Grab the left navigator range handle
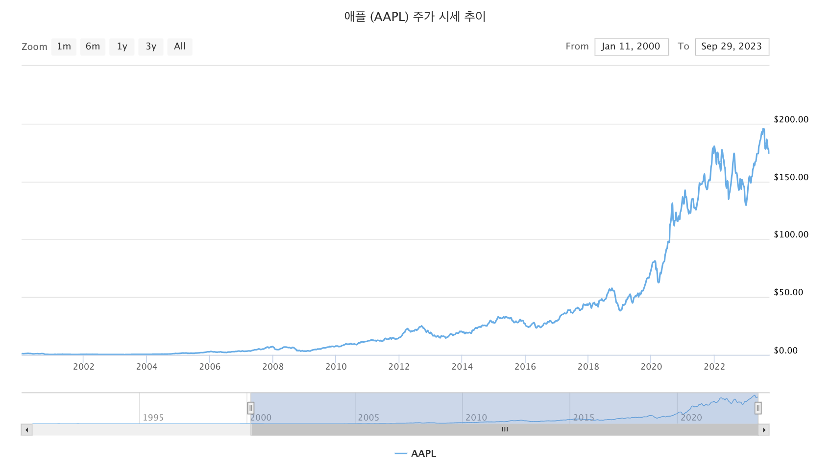 (x=250, y=408)
